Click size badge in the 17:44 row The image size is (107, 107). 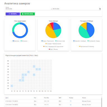coord(71,105)
